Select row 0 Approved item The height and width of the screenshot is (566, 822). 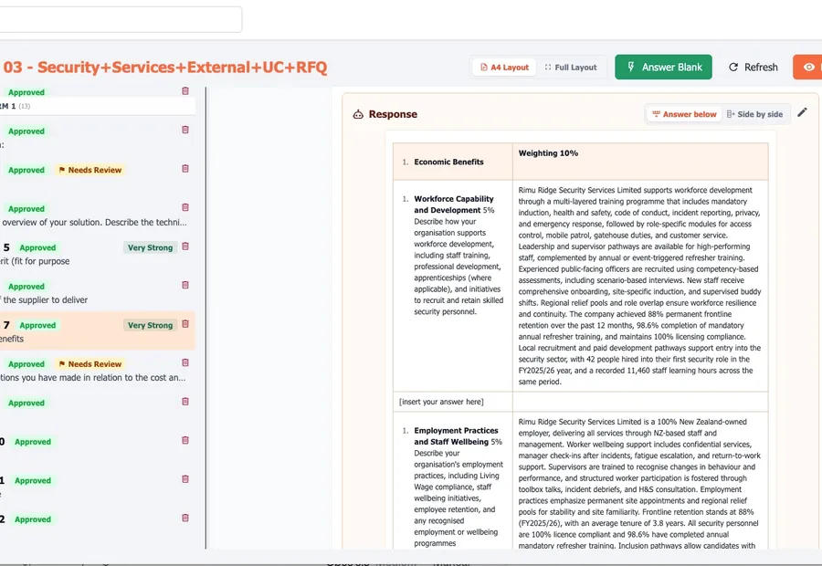point(97,447)
